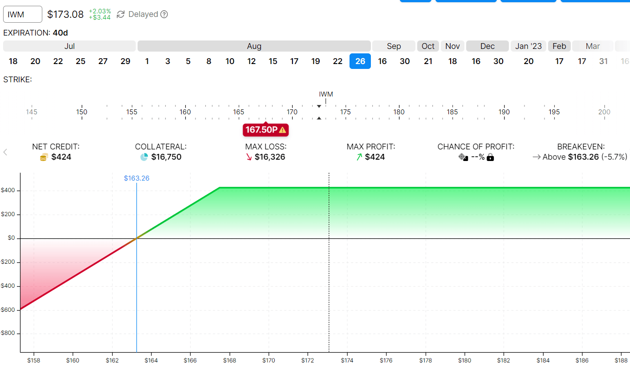Click the IWM ticker symbol input box
Screen dimensions: 630x366
[23, 14]
